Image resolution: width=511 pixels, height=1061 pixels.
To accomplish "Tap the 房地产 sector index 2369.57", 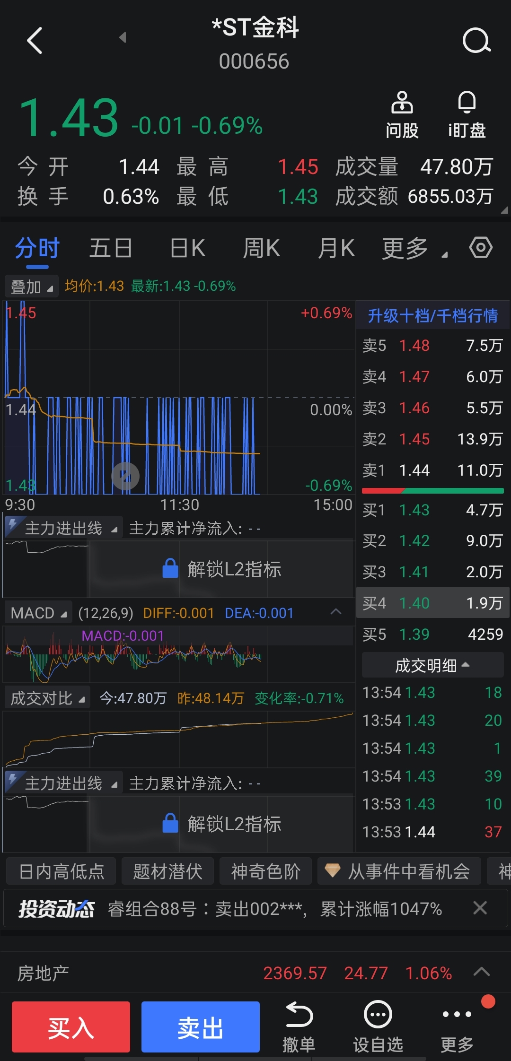I will pos(295,973).
